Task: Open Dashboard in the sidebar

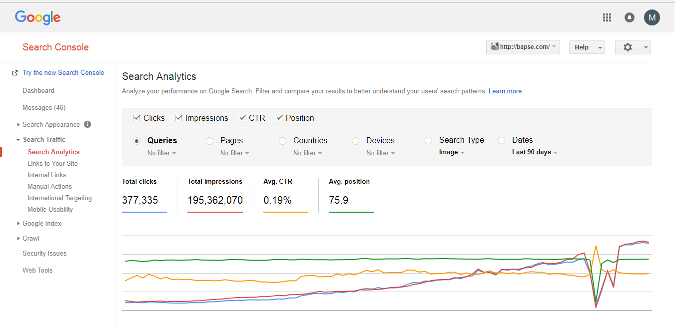Action: point(38,91)
